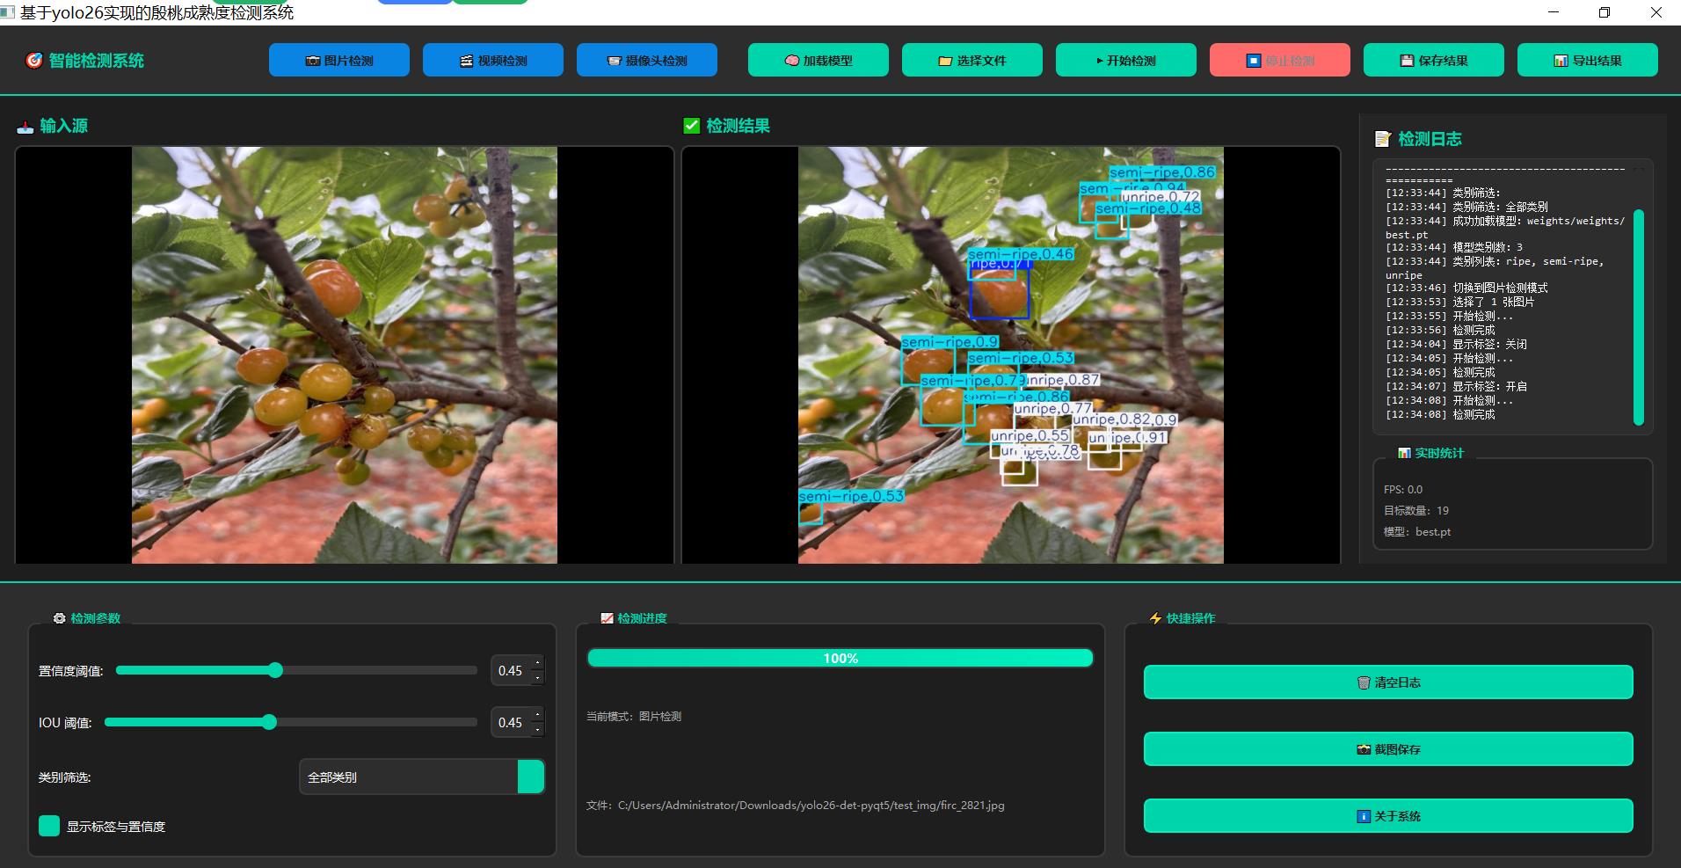Open 关于系统 about dialog
This screenshot has width=1681, height=868.
[1387, 816]
